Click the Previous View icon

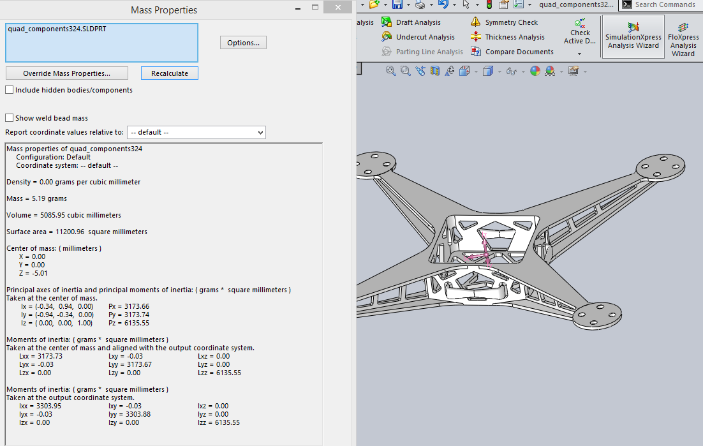point(420,71)
